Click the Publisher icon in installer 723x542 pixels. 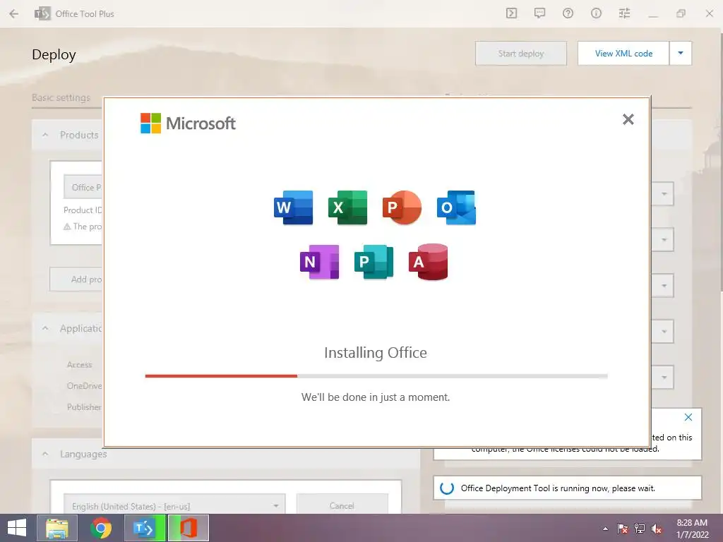(x=374, y=262)
